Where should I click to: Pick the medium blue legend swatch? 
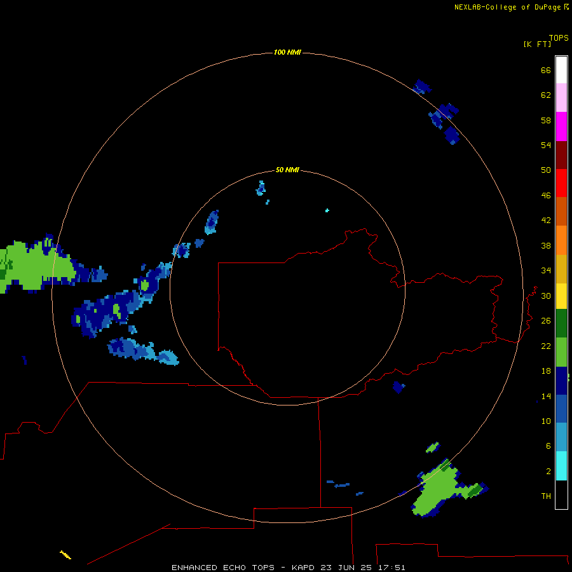[561, 409]
